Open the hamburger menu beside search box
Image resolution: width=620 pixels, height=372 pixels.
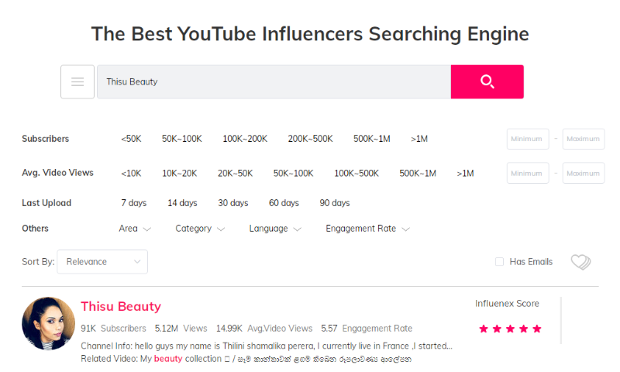pyautogui.click(x=77, y=81)
